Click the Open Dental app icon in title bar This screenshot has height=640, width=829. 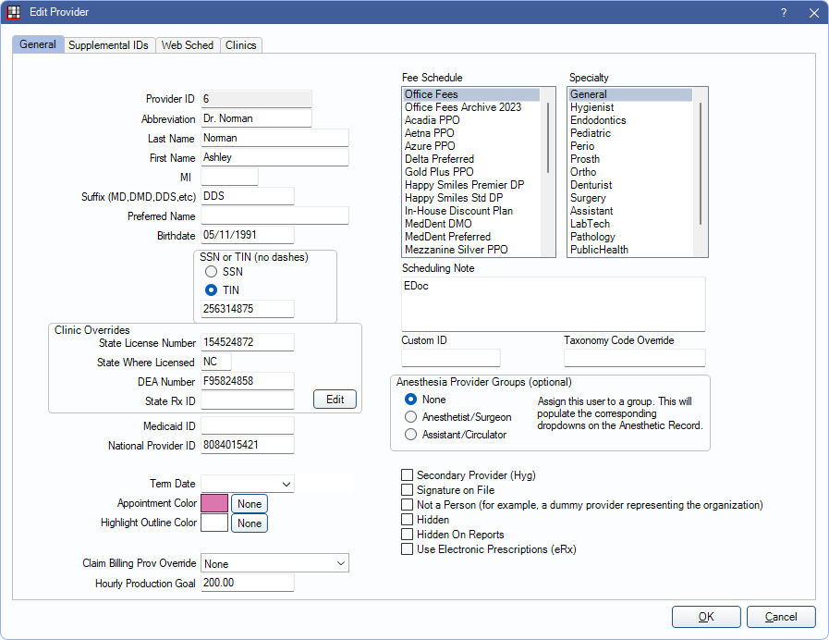(x=14, y=12)
